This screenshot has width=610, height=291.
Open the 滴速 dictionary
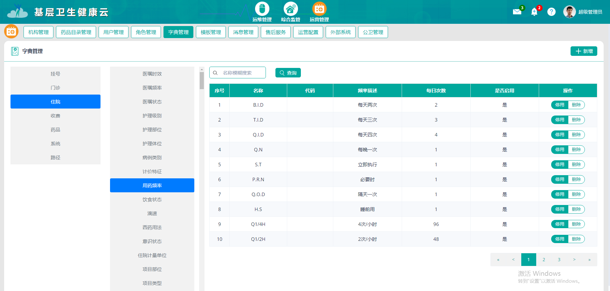[x=152, y=213]
